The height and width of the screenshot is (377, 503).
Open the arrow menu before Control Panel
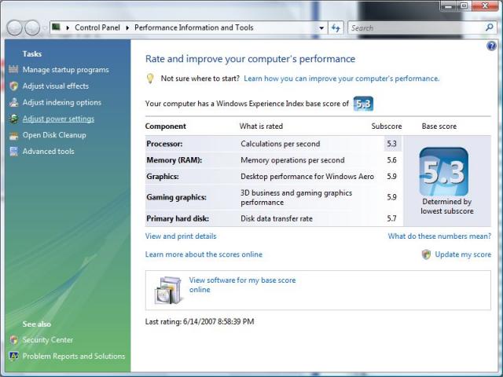tap(68, 28)
